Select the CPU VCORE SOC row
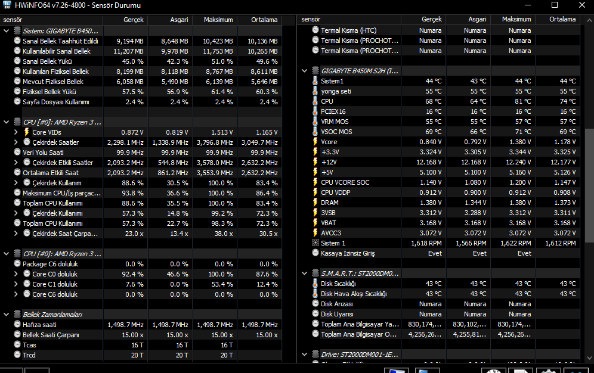 tap(439, 182)
